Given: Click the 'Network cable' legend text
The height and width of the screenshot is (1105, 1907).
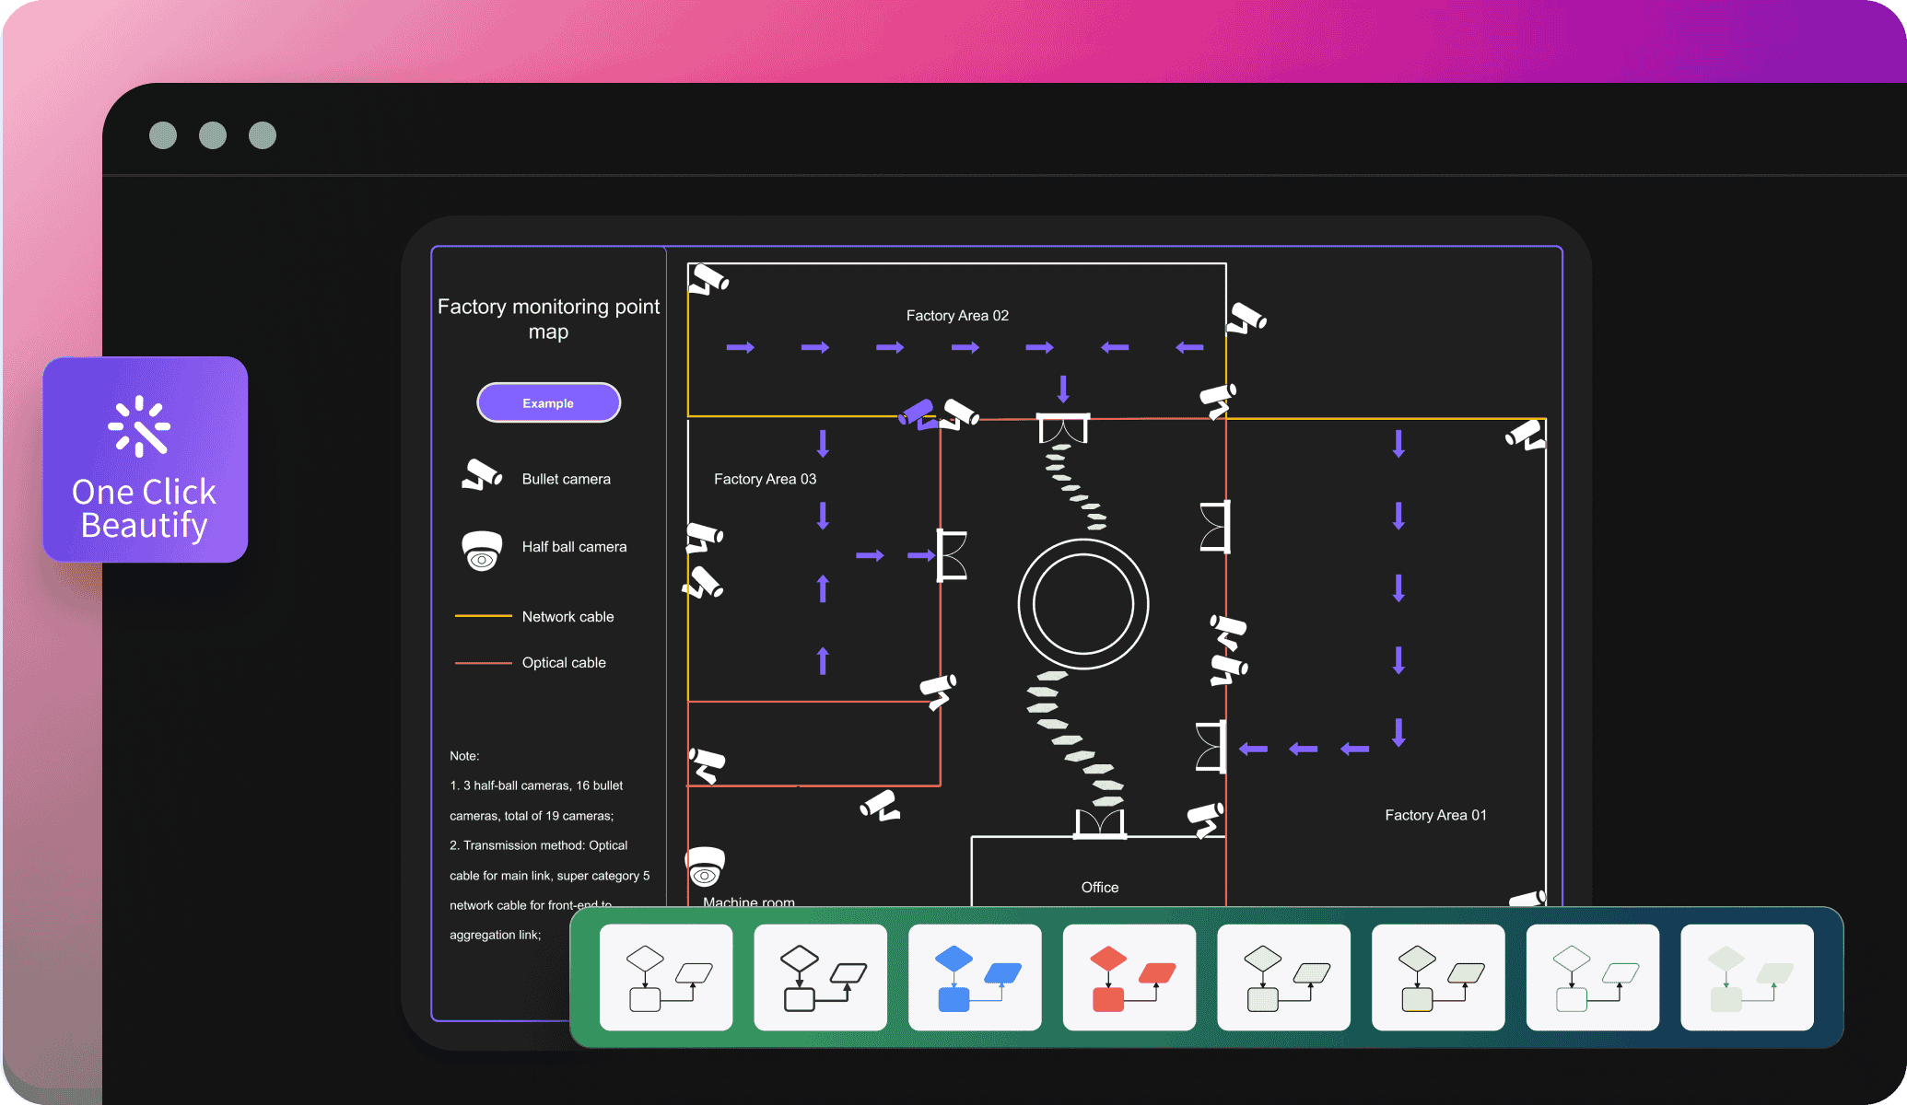Looking at the screenshot, I should pos(567,617).
